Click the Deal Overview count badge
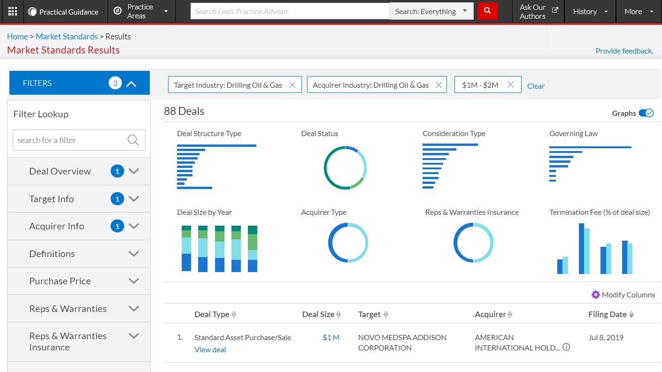This screenshot has height=372, width=662. (x=117, y=171)
